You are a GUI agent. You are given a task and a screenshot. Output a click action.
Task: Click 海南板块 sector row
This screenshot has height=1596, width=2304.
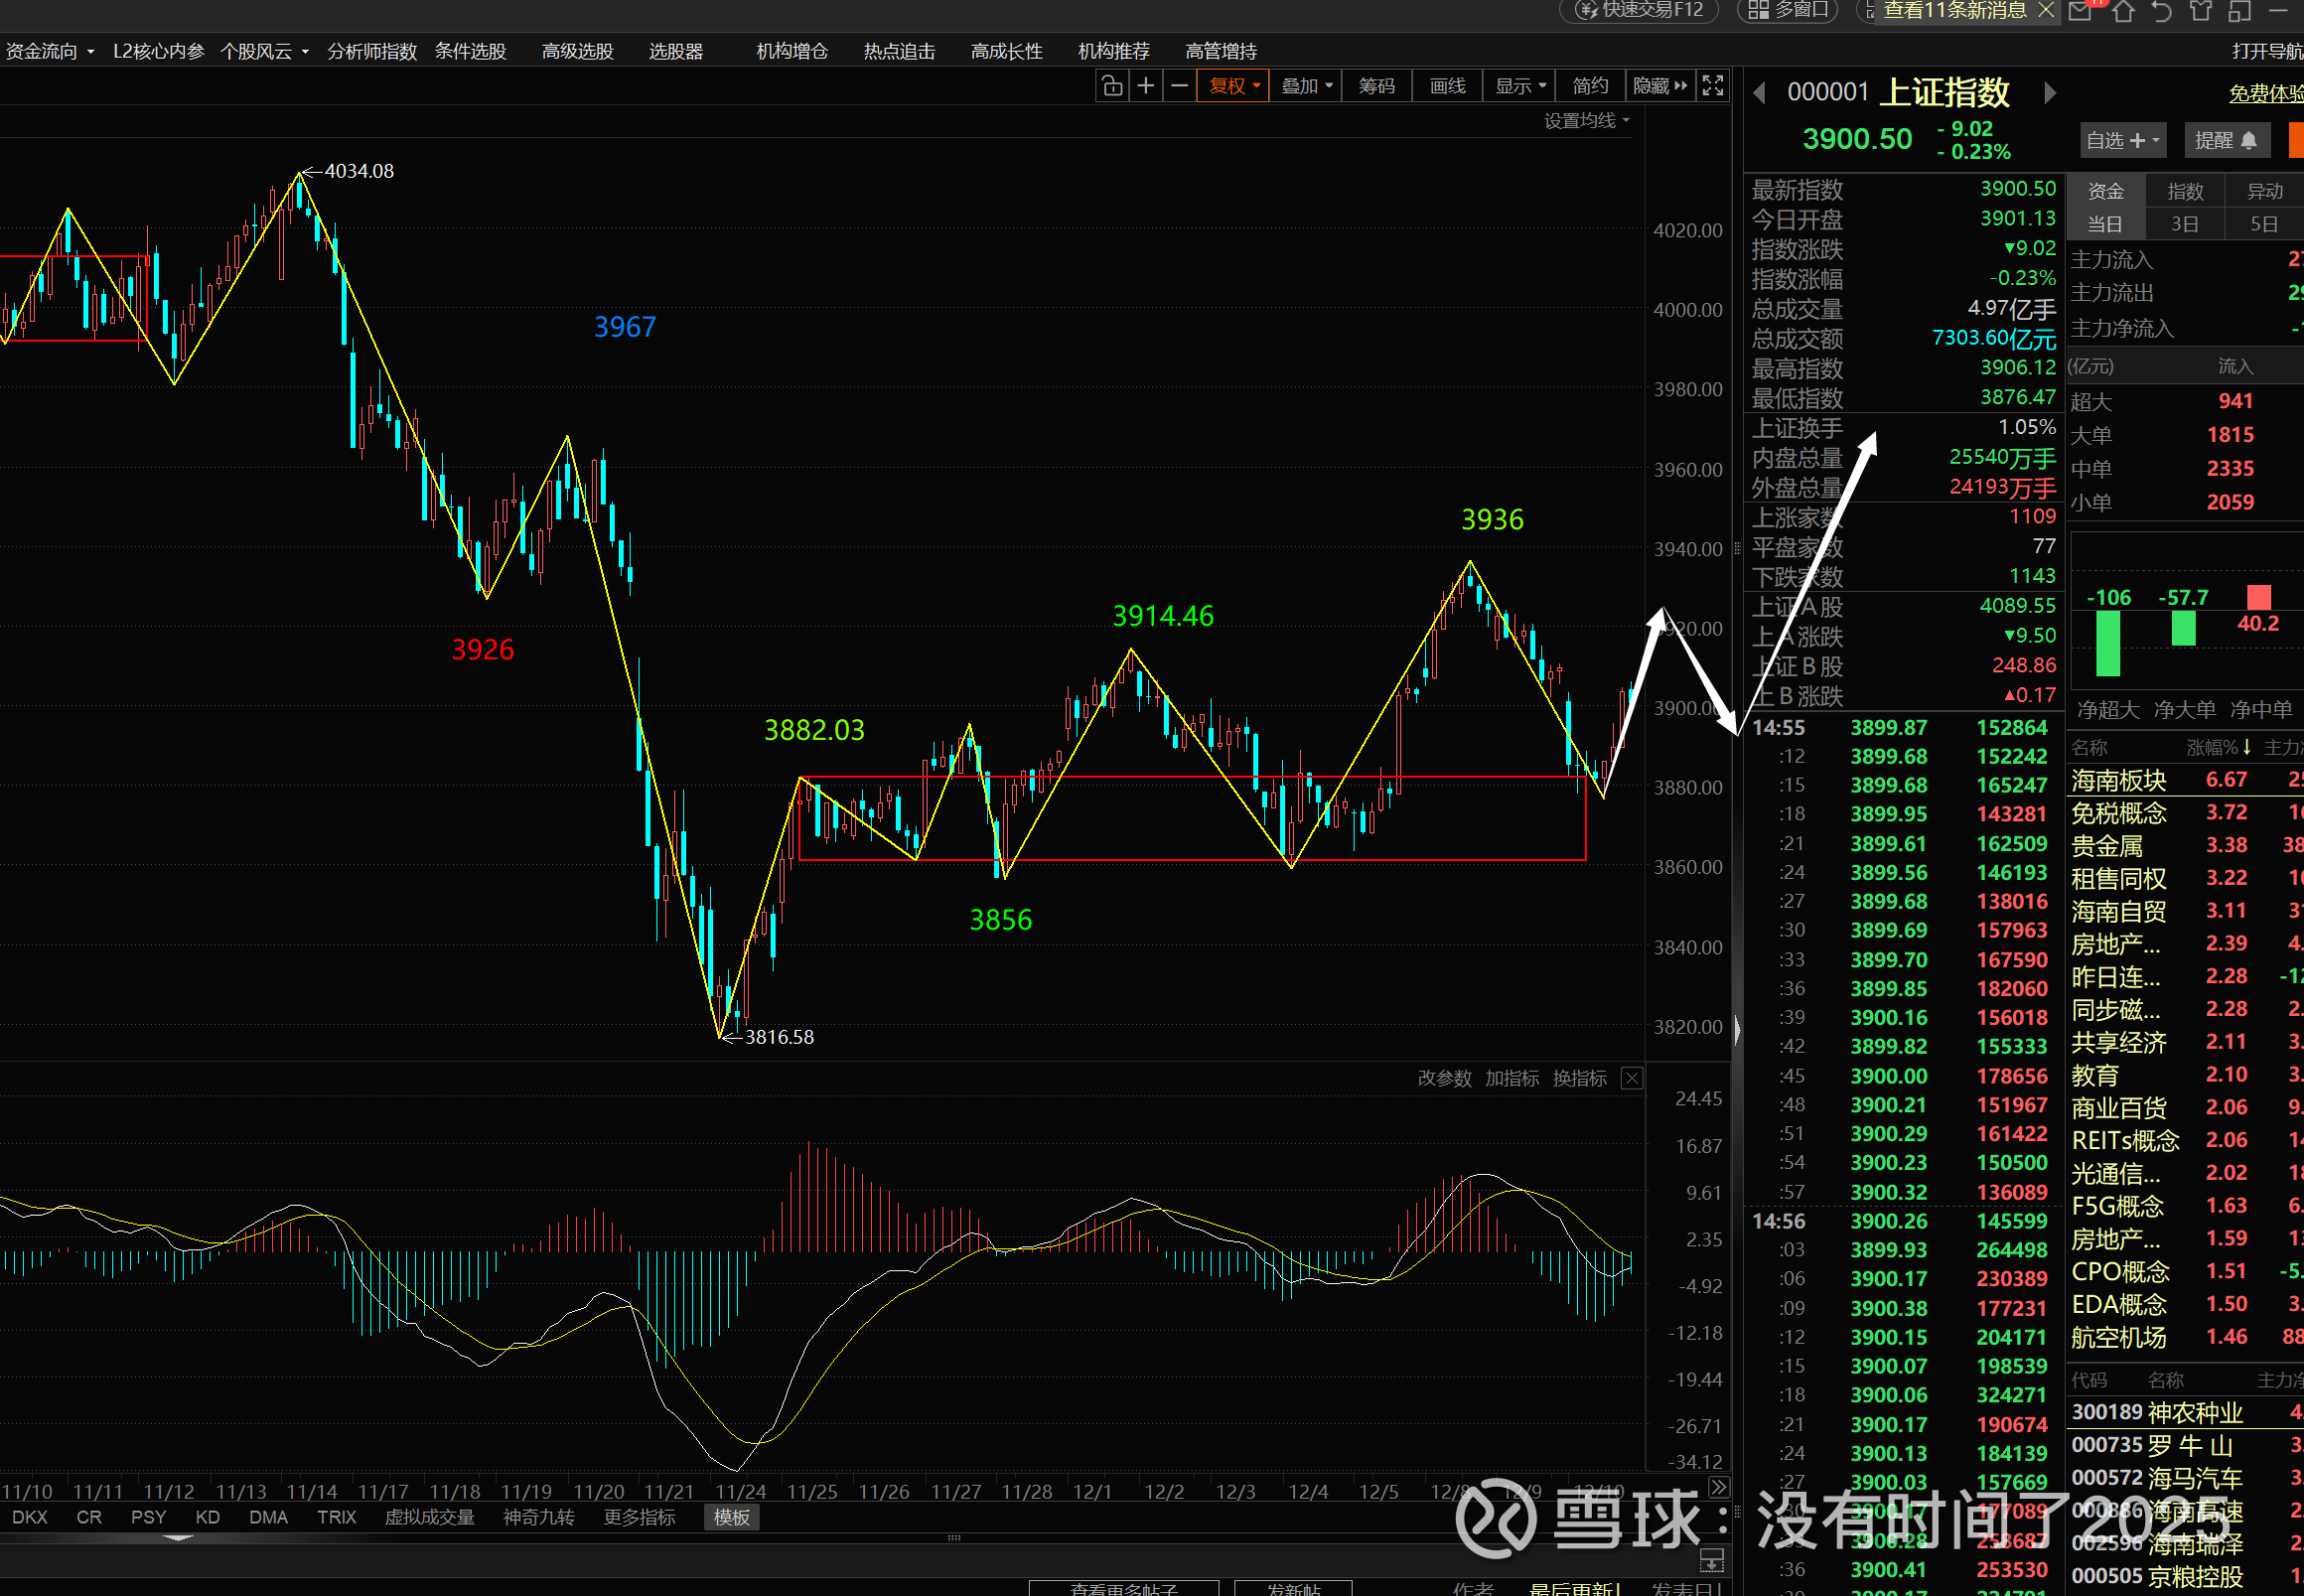(x=2119, y=780)
